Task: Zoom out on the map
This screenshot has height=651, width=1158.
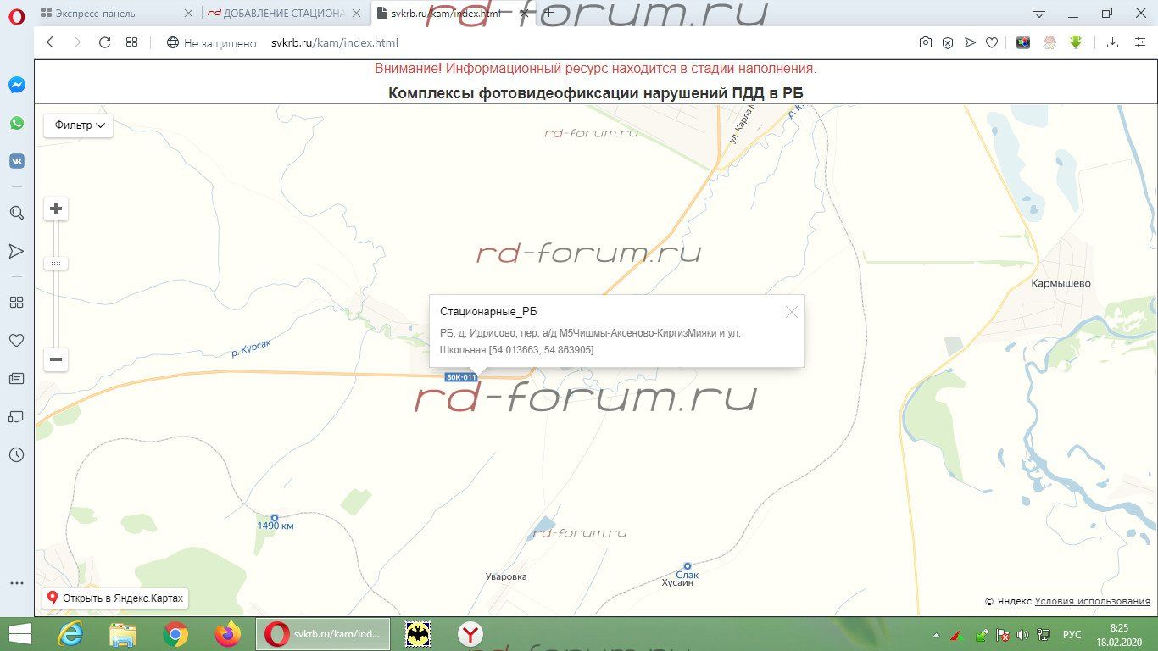Action: point(56,359)
